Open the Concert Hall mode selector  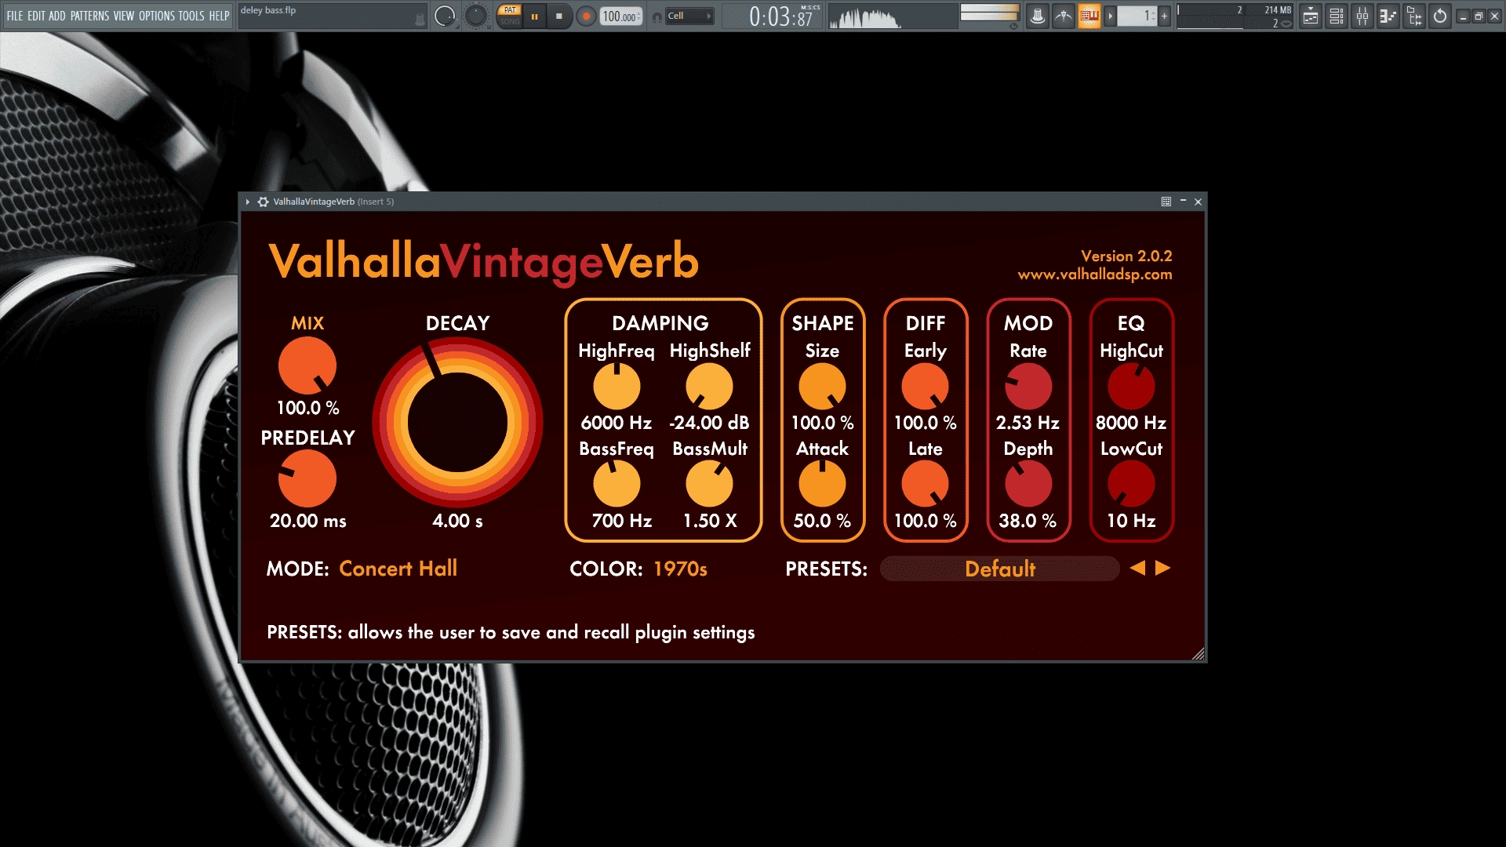pyautogui.click(x=398, y=569)
